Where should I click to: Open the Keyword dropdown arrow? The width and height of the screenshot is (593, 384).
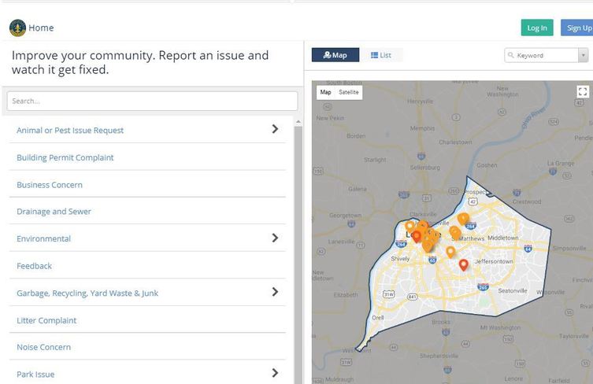[x=583, y=55]
